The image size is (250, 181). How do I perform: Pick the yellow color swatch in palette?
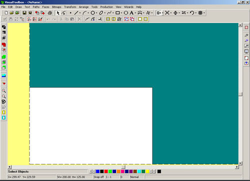point(147,171)
